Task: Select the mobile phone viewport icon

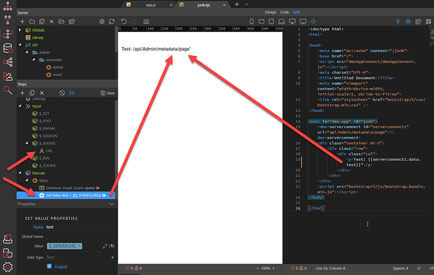Action: (252, 21)
